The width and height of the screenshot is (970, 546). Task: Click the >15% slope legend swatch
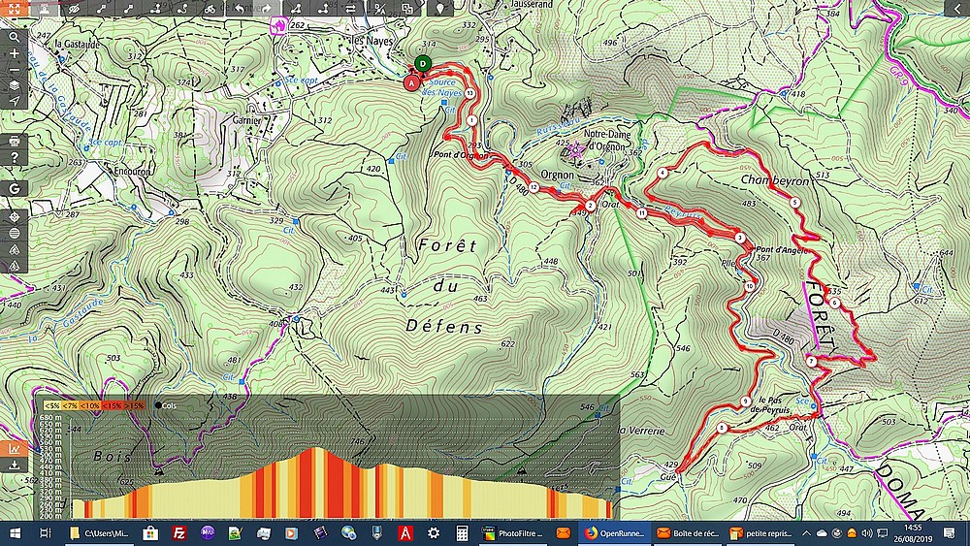click(134, 405)
